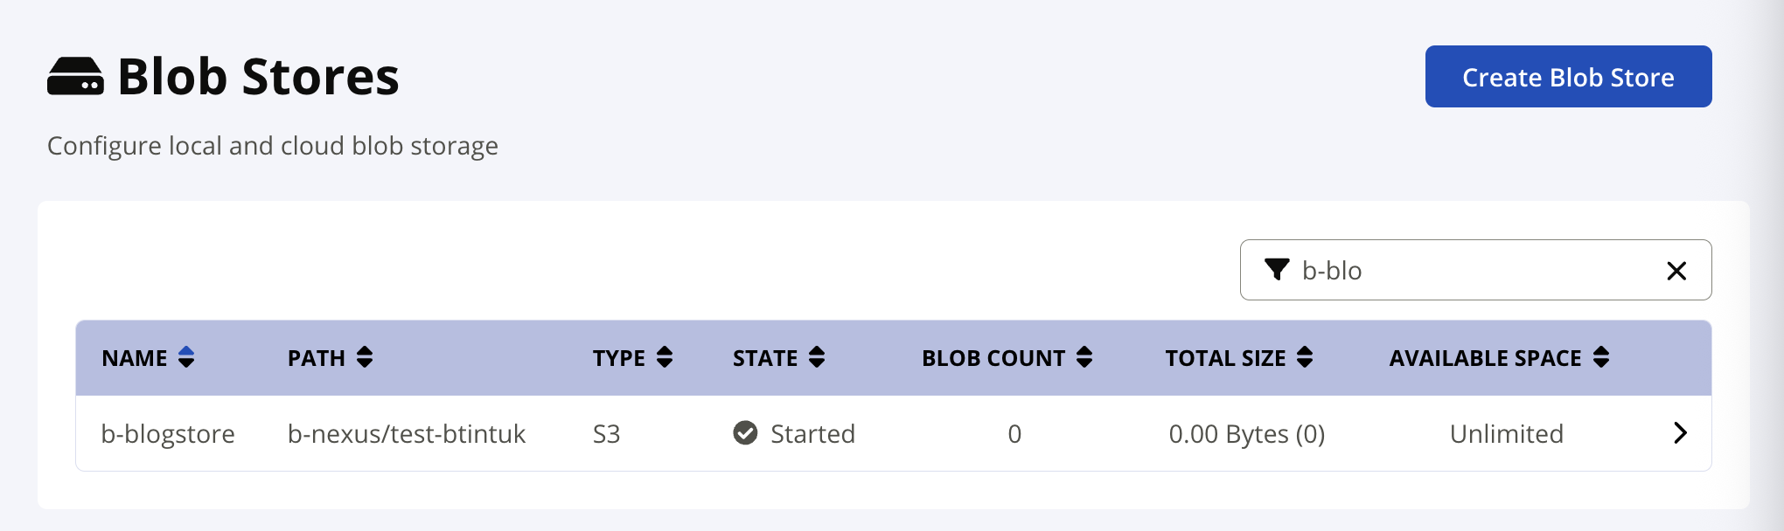Viewport: 1784px width, 531px height.
Task: Click the AVAILABLE SPACE header label
Action: tap(1485, 358)
